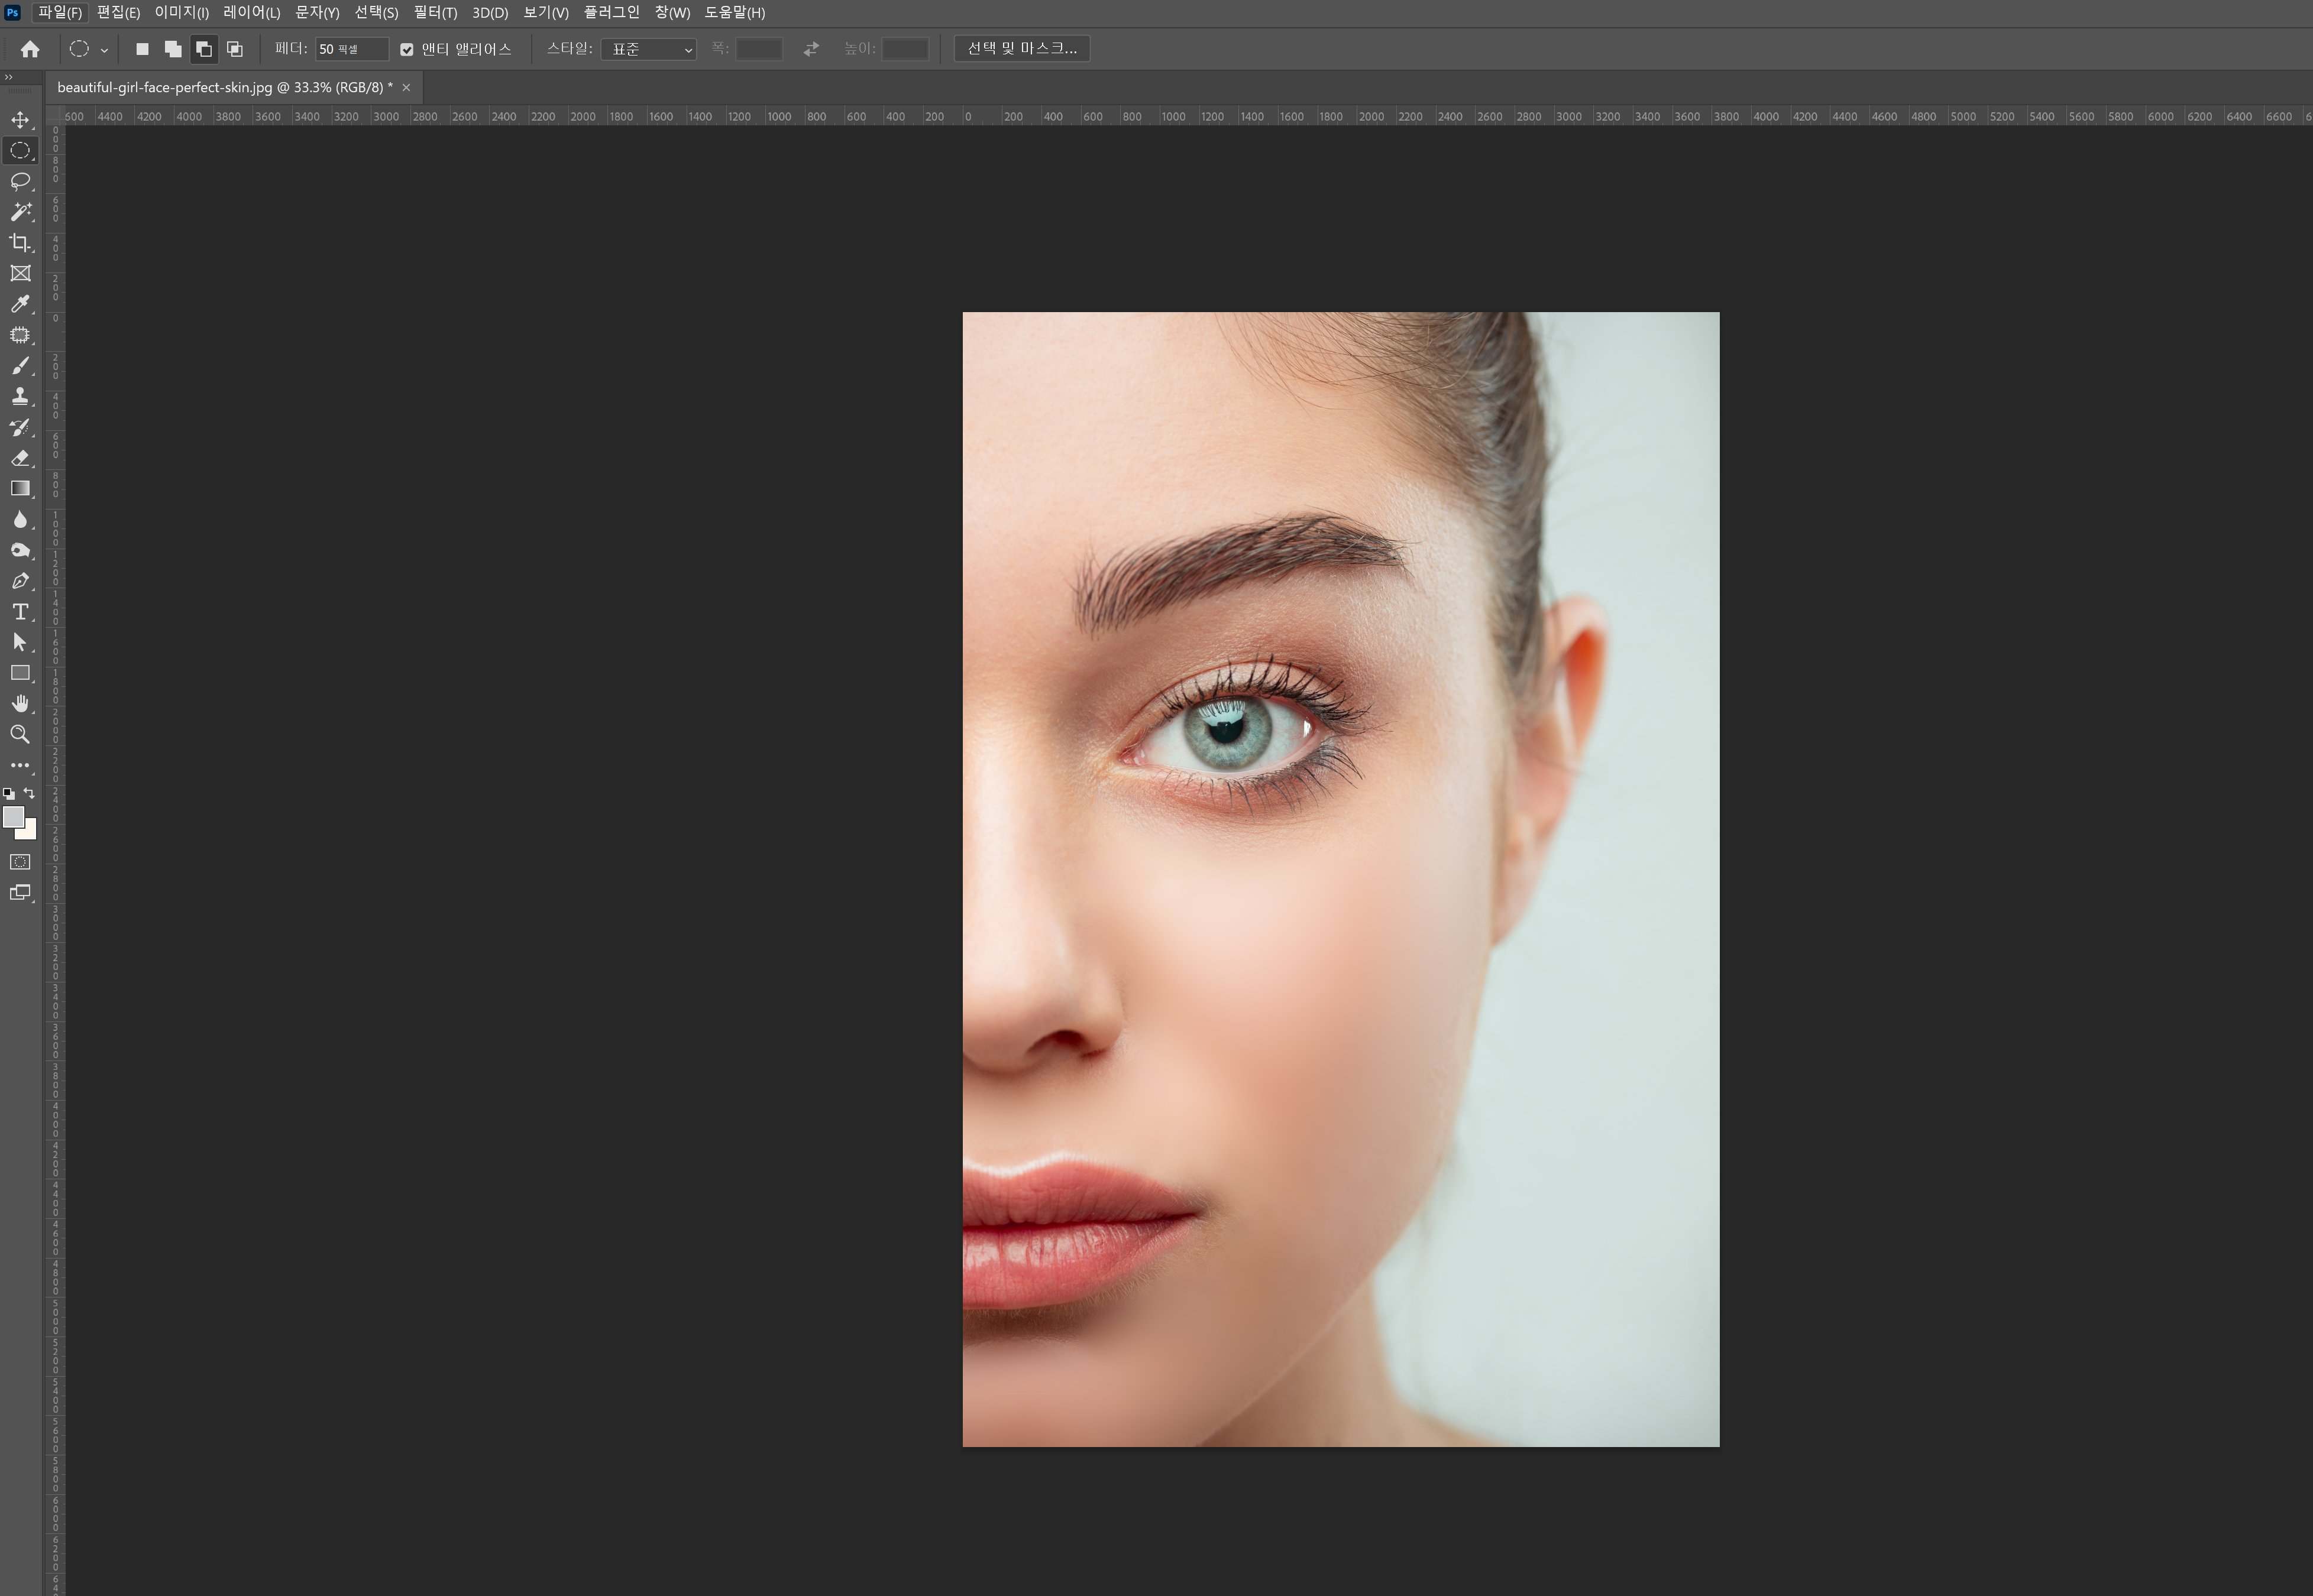This screenshot has width=2313, height=1596.
Task: Click the 선택 및 마스크... button
Action: pyautogui.click(x=1021, y=48)
